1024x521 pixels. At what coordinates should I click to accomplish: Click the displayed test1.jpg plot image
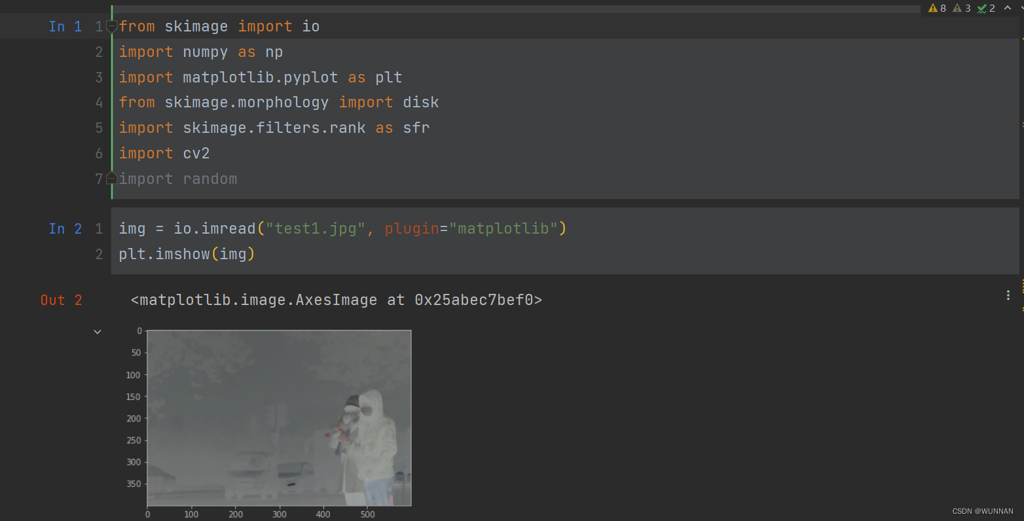pos(280,417)
